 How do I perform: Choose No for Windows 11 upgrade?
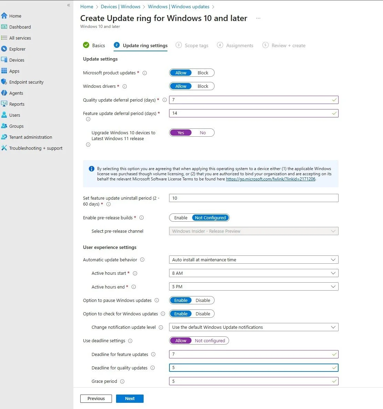tap(203, 133)
